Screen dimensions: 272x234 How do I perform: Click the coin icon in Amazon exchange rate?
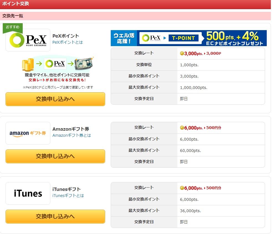tap(182, 128)
